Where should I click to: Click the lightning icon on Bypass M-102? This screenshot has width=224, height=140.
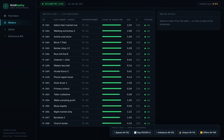point(115,132)
